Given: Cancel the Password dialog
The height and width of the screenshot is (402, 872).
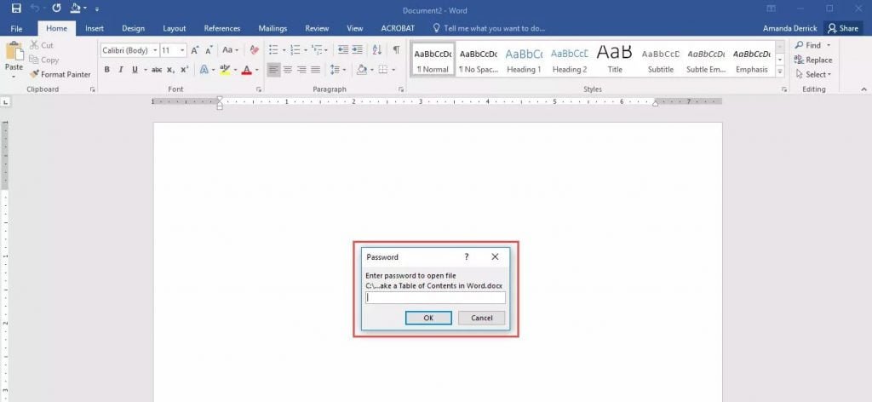Looking at the screenshot, I should pyautogui.click(x=481, y=318).
